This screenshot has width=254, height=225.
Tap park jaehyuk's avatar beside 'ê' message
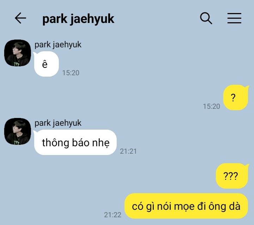18,53
